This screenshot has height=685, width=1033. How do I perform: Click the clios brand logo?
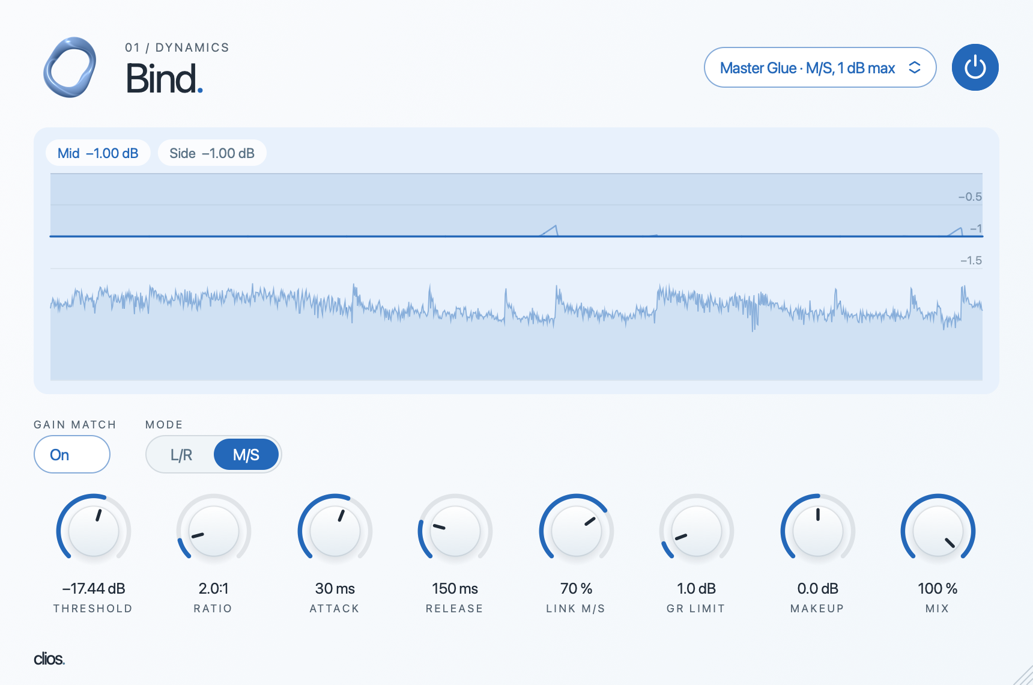(49, 659)
